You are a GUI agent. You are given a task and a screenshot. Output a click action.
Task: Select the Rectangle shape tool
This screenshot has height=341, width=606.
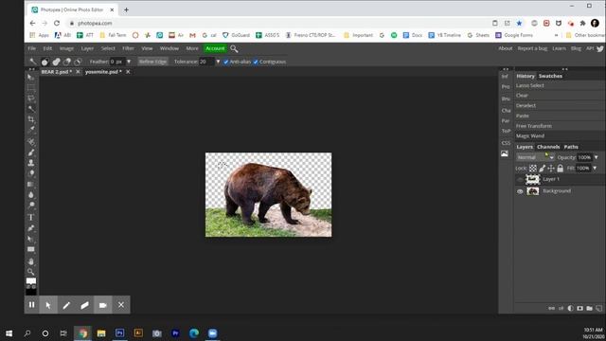click(x=31, y=249)
